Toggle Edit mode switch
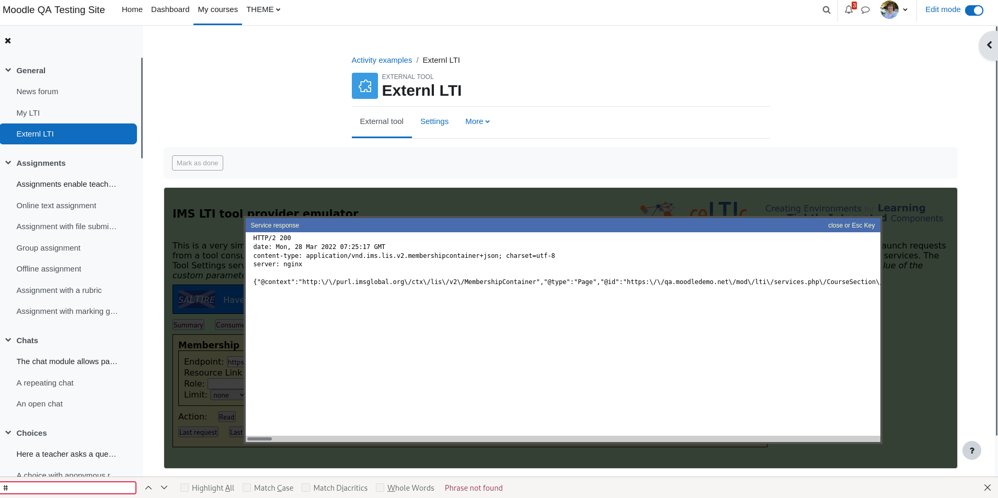Screen dimensions: 998x498 coord(974,10)
